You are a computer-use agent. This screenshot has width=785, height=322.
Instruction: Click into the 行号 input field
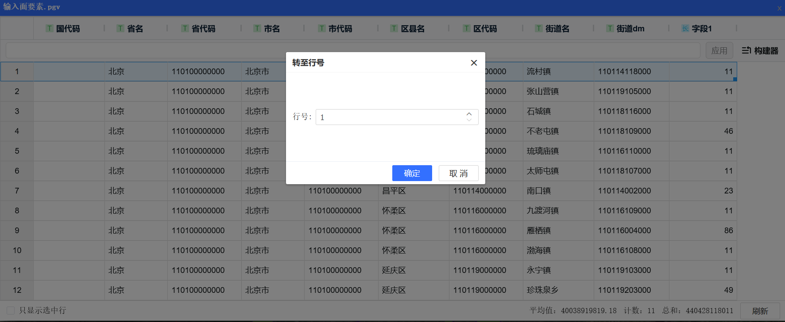tap(390, 117)
